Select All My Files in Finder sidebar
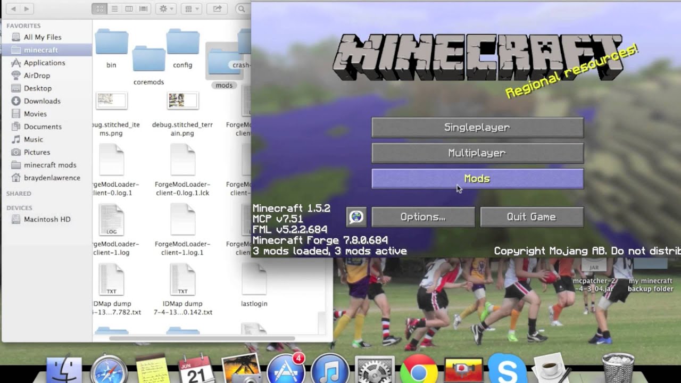 pyautogui.click(x=43, y=37)
